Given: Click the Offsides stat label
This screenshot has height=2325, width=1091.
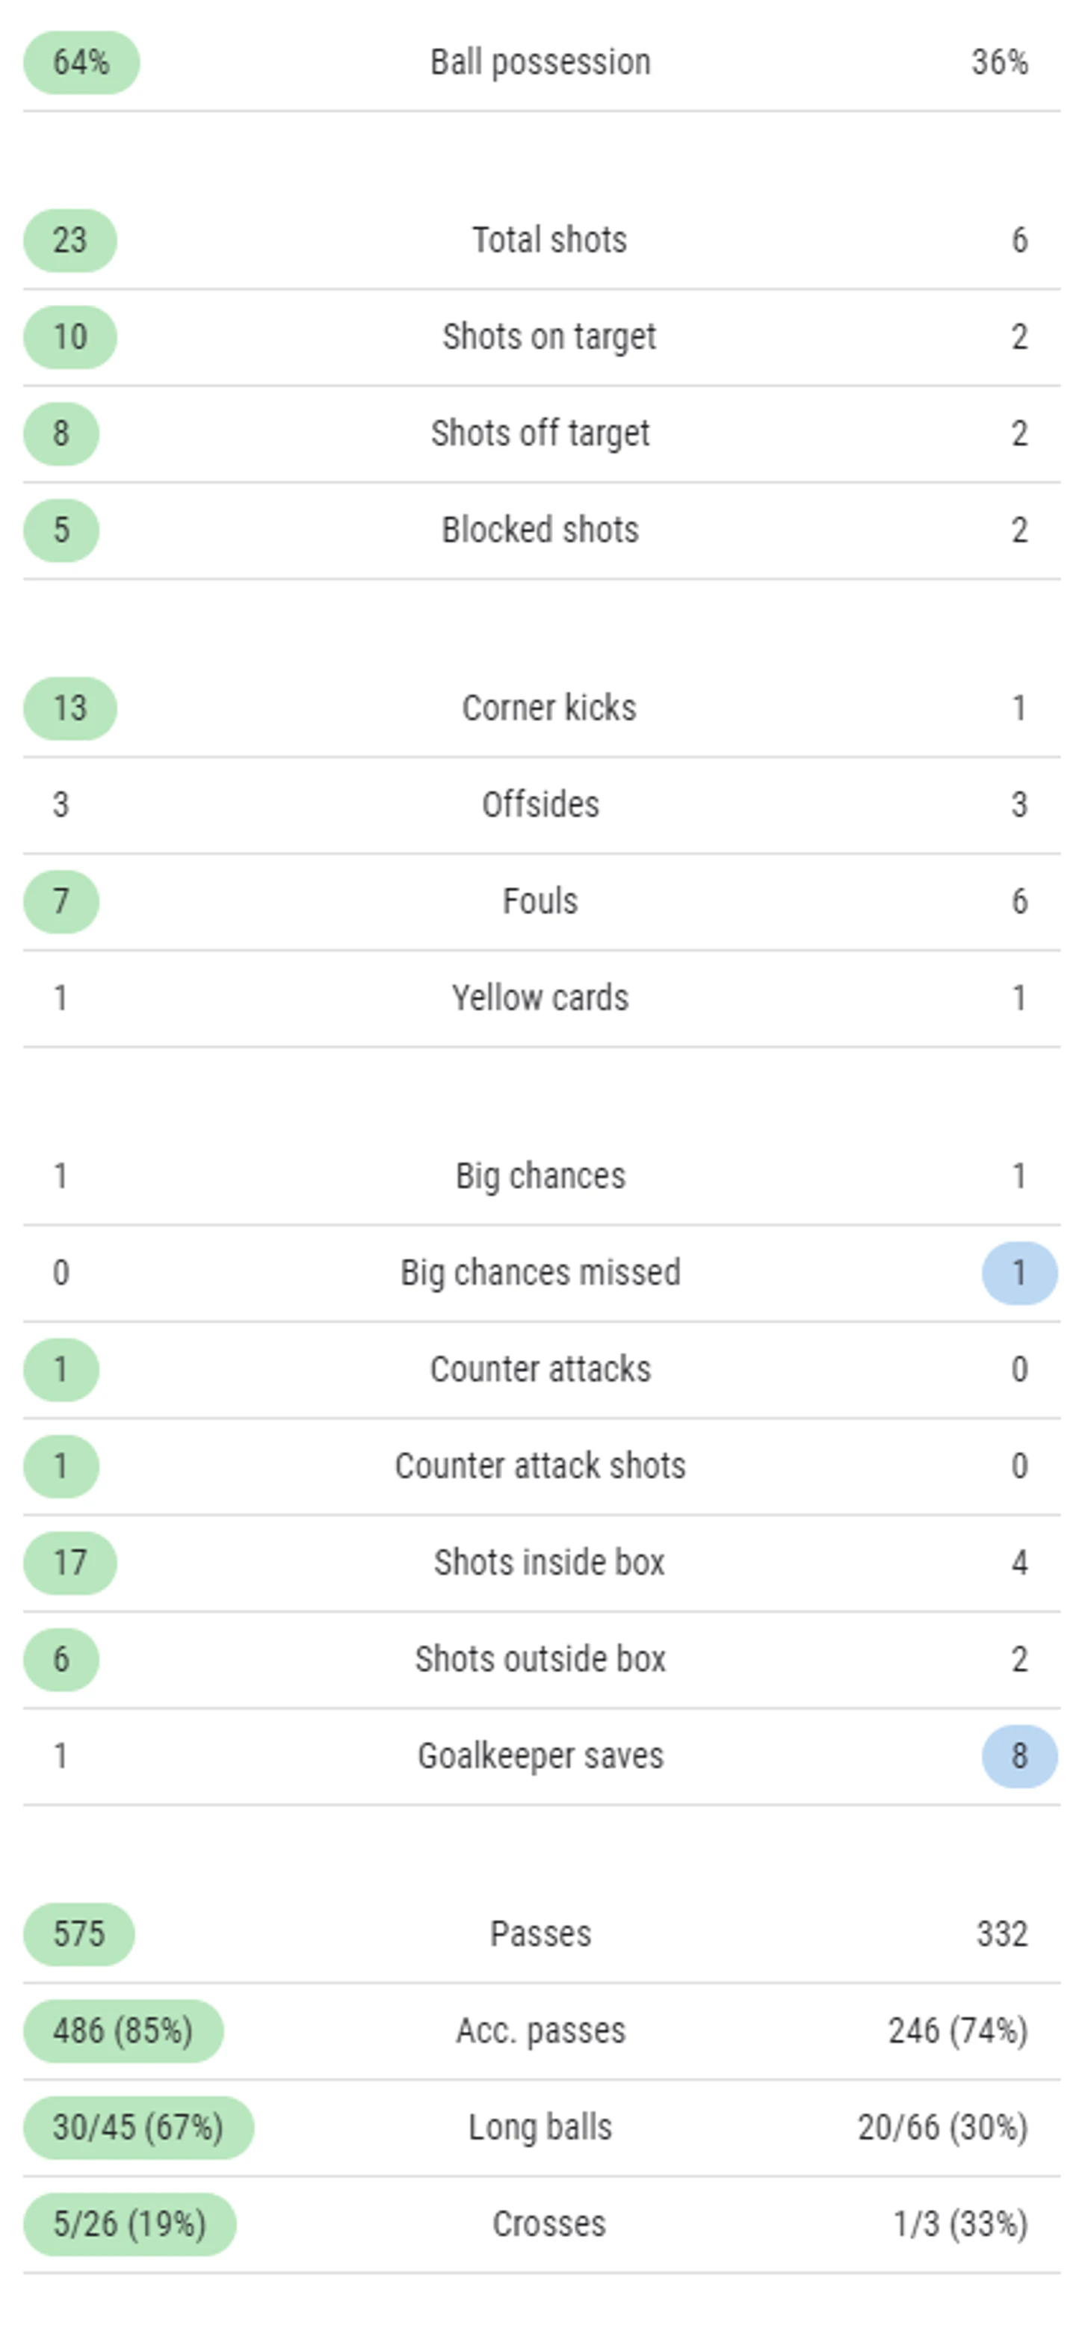Looking at the screenshot, I should pyautogui.click(x=540, y=804).
